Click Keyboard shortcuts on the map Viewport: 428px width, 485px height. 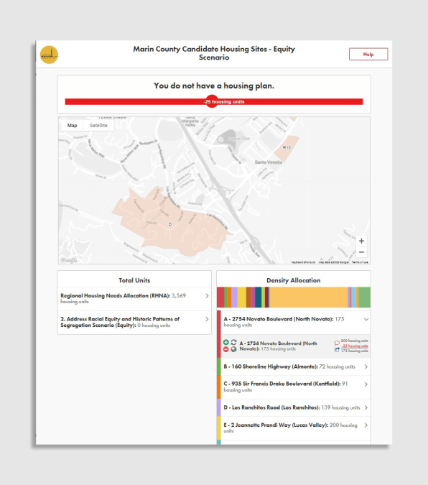[303, 262]
